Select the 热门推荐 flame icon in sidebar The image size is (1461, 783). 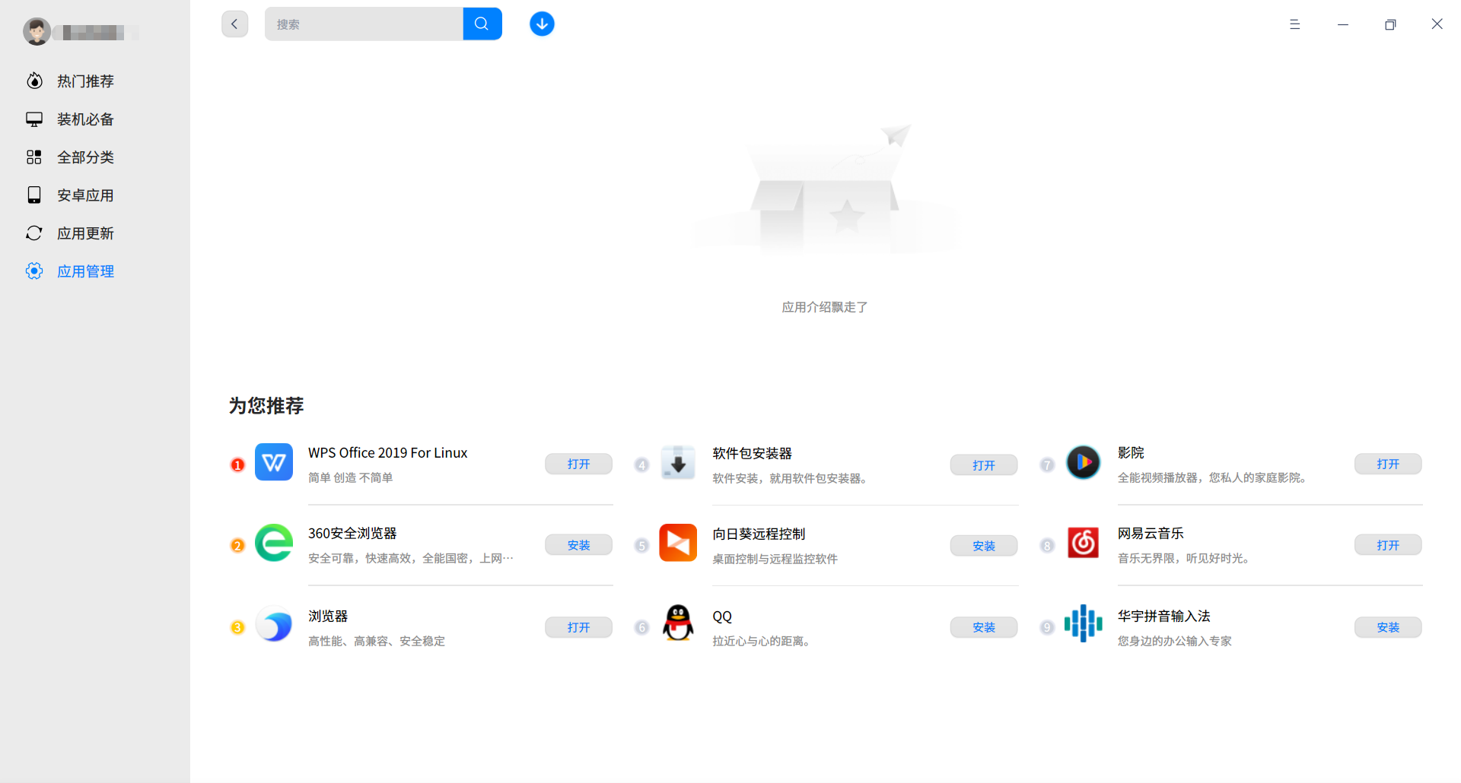(x=34, y=81)
